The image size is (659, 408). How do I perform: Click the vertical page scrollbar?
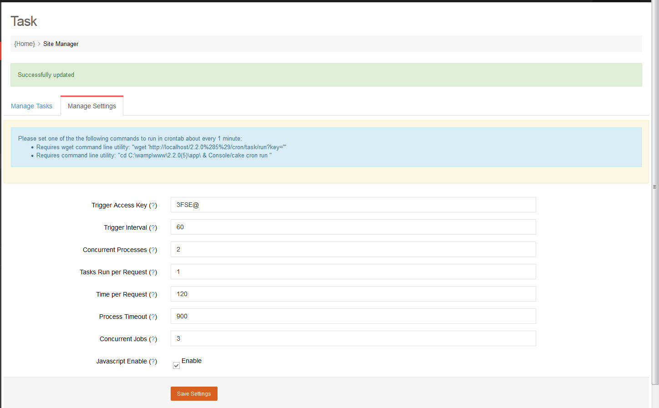655,186
